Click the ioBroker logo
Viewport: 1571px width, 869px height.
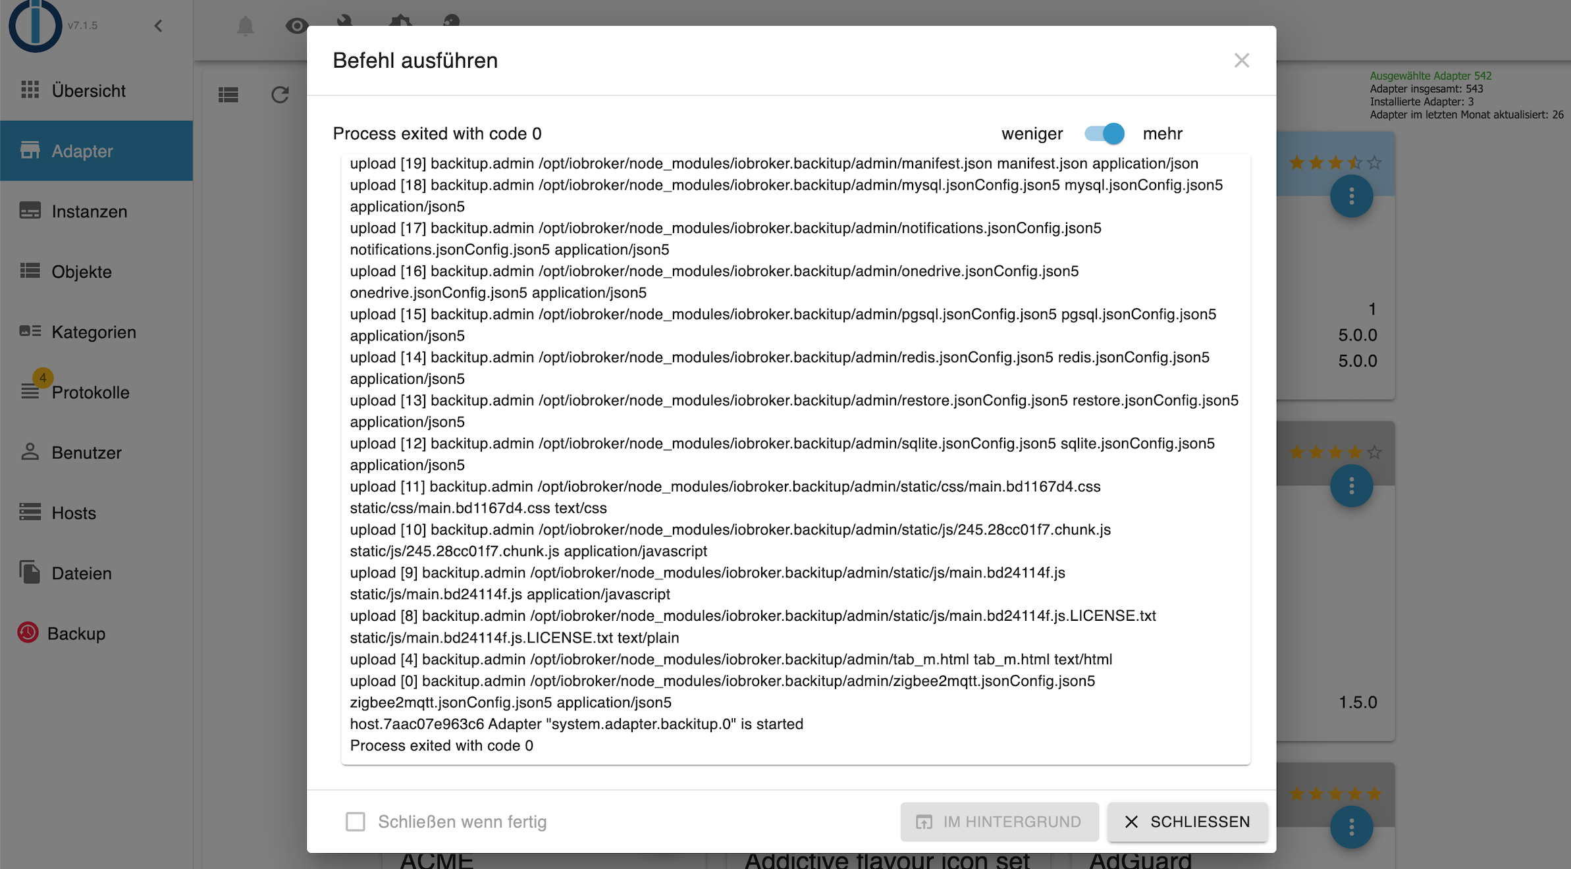click(36, 25)
